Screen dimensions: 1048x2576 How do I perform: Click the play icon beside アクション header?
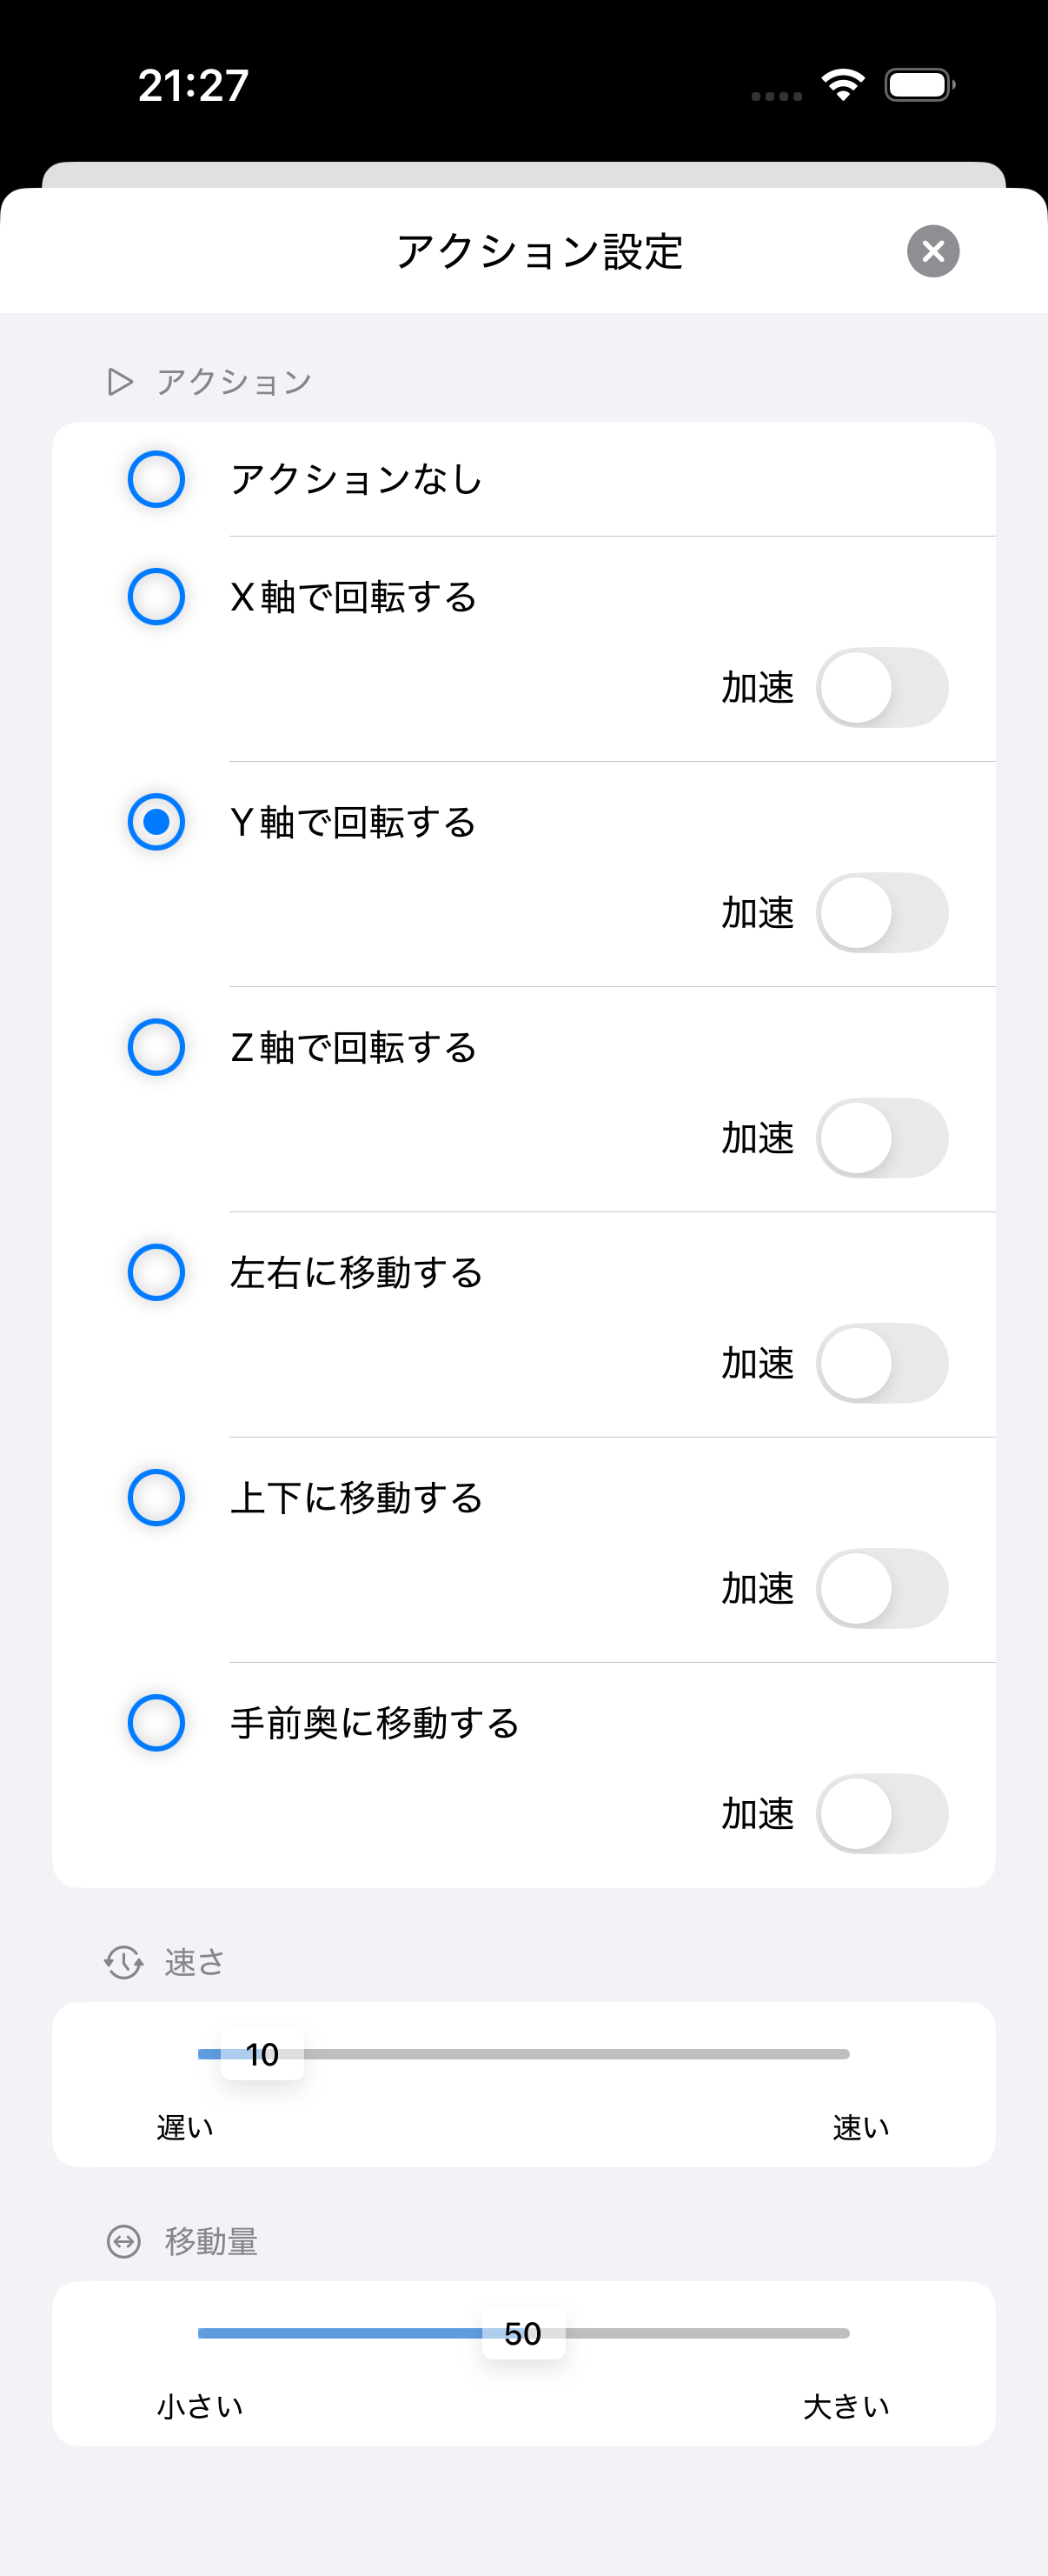[120, 382]
